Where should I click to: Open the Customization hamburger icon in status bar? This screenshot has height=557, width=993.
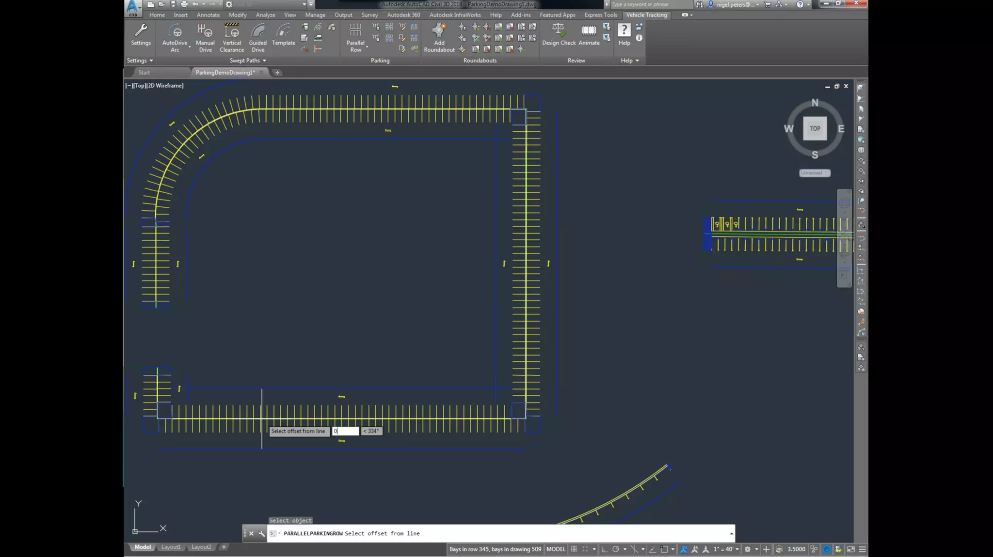coord(862,549)
